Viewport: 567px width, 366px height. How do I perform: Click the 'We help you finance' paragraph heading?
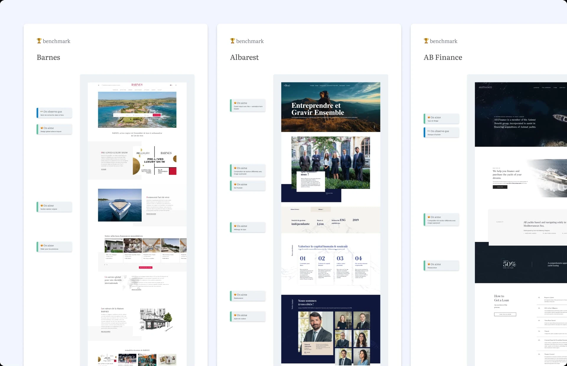point(507,175)
